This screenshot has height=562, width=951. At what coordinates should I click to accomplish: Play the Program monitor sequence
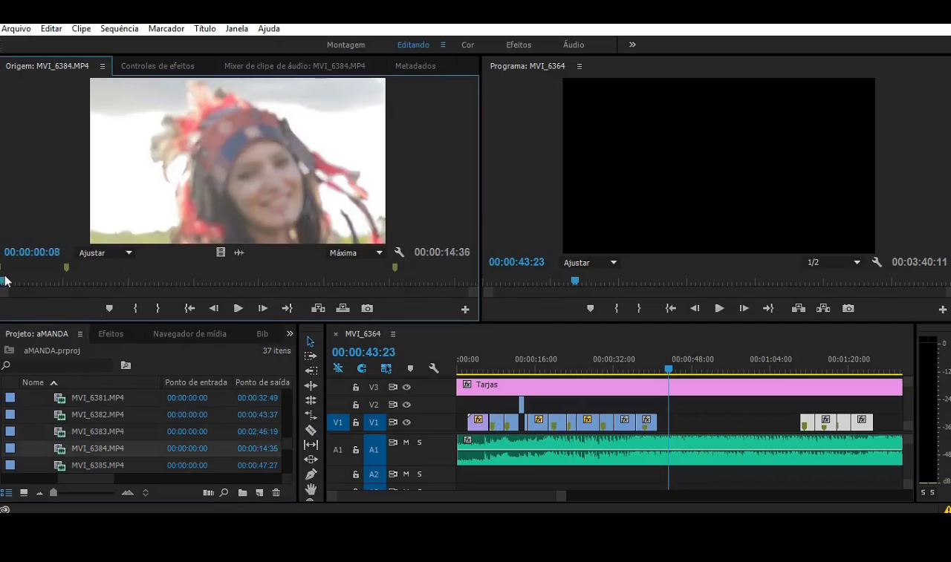[x=719, y=308]
